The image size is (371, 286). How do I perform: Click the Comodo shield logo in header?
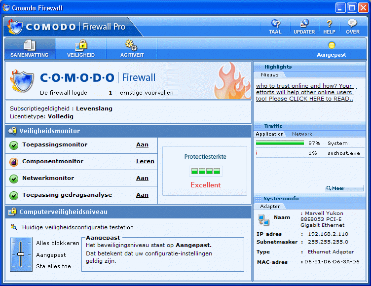coord(15,27)
